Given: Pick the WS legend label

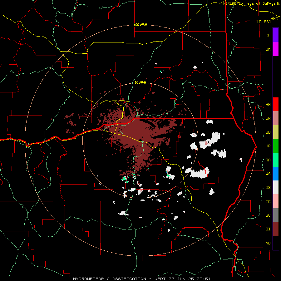Looking at the screenshot, I should point(268,174).
